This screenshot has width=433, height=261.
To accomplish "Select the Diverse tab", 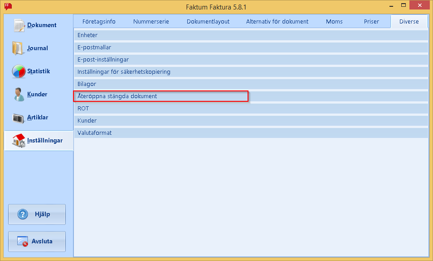I will click(409, 22).
